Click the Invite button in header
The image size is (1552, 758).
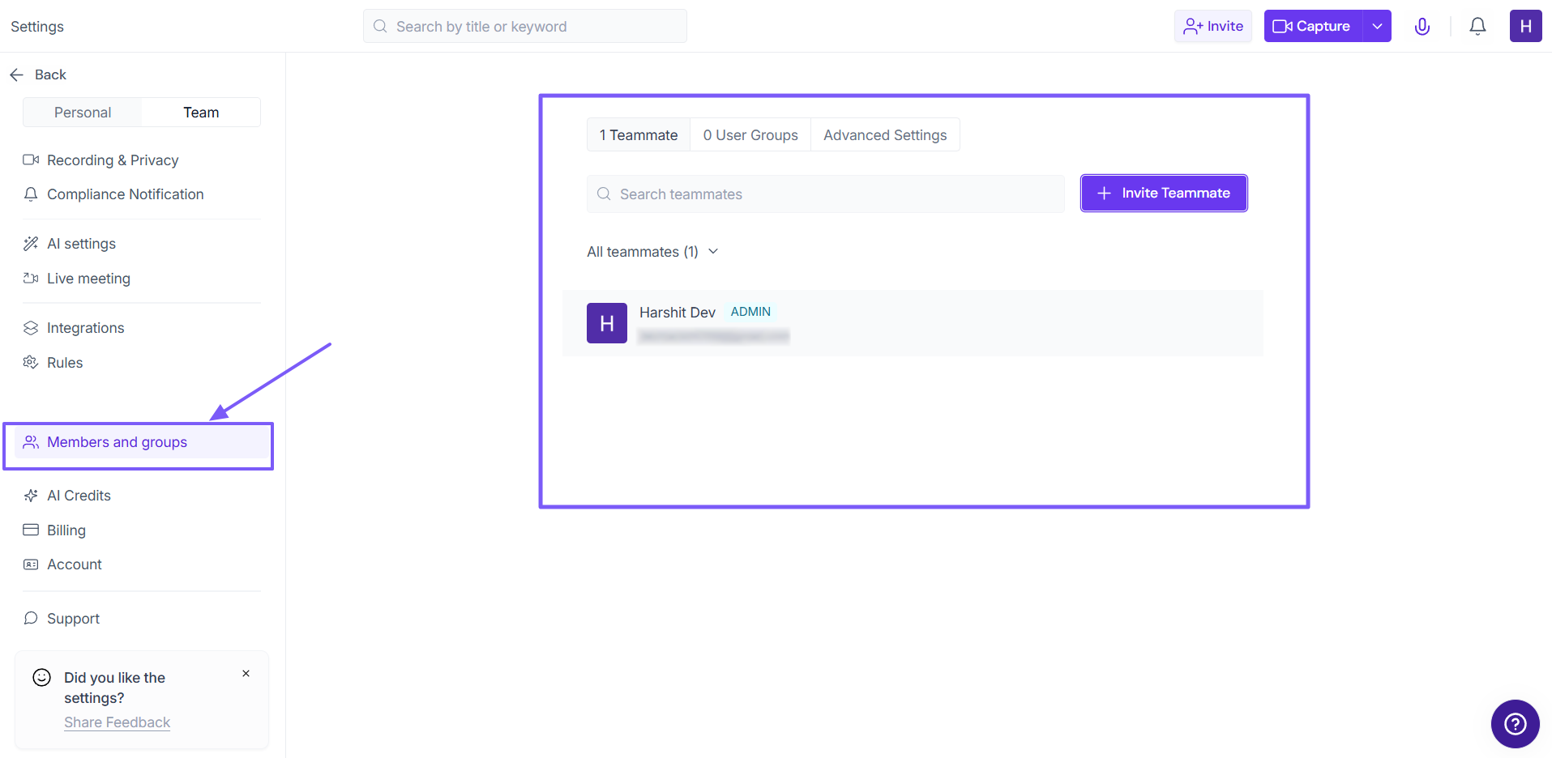point(1213,27)
